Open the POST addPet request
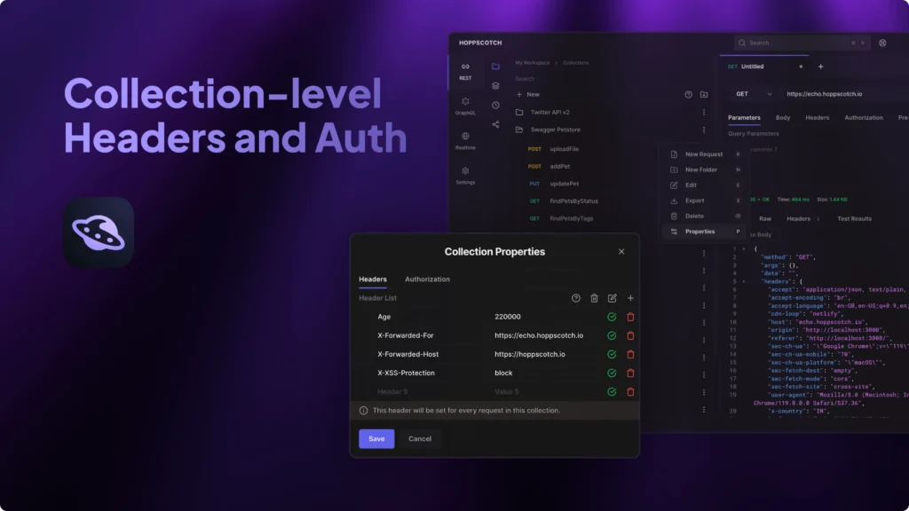This screenshot has width=909, height=511. tap(549, 166)
